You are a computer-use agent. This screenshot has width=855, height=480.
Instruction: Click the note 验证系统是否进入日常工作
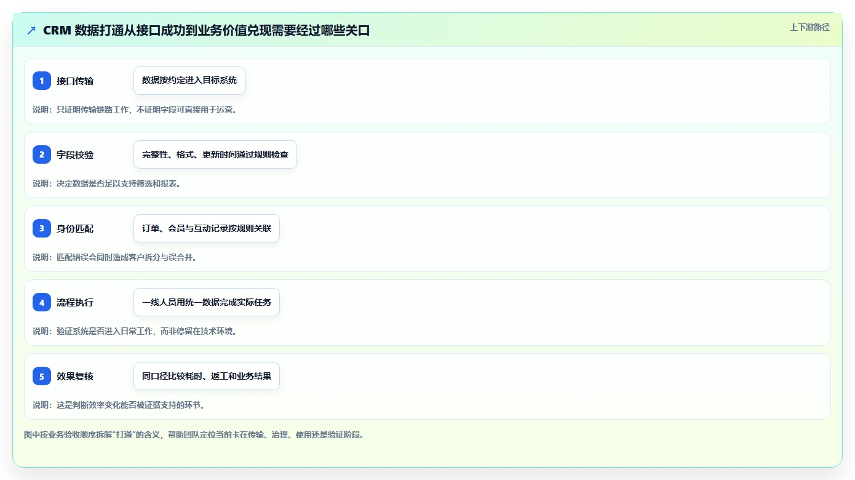(135, 331)
